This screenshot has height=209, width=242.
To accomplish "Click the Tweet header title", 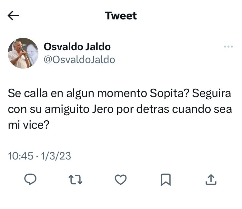I will (121, 16).
